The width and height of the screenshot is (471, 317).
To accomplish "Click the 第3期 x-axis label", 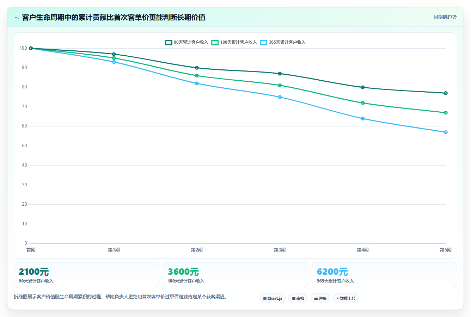I will 280,250.
